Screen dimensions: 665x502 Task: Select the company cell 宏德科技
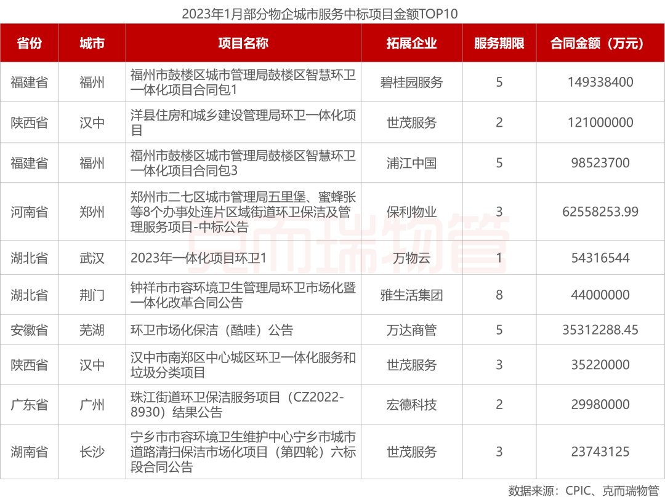coord(411,405)
